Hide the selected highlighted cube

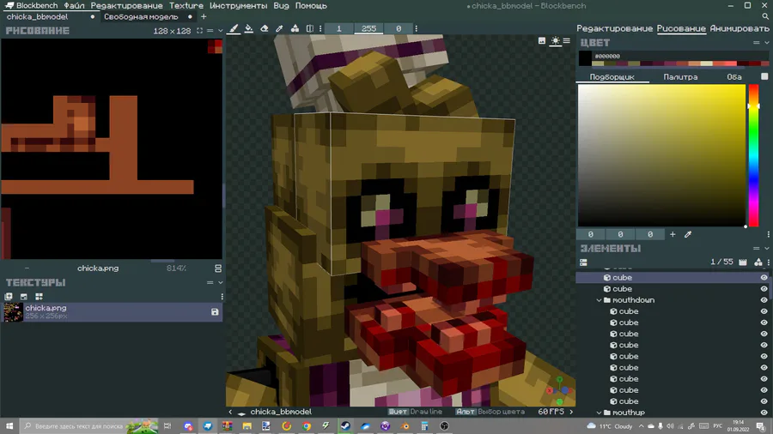coord(764,278)
